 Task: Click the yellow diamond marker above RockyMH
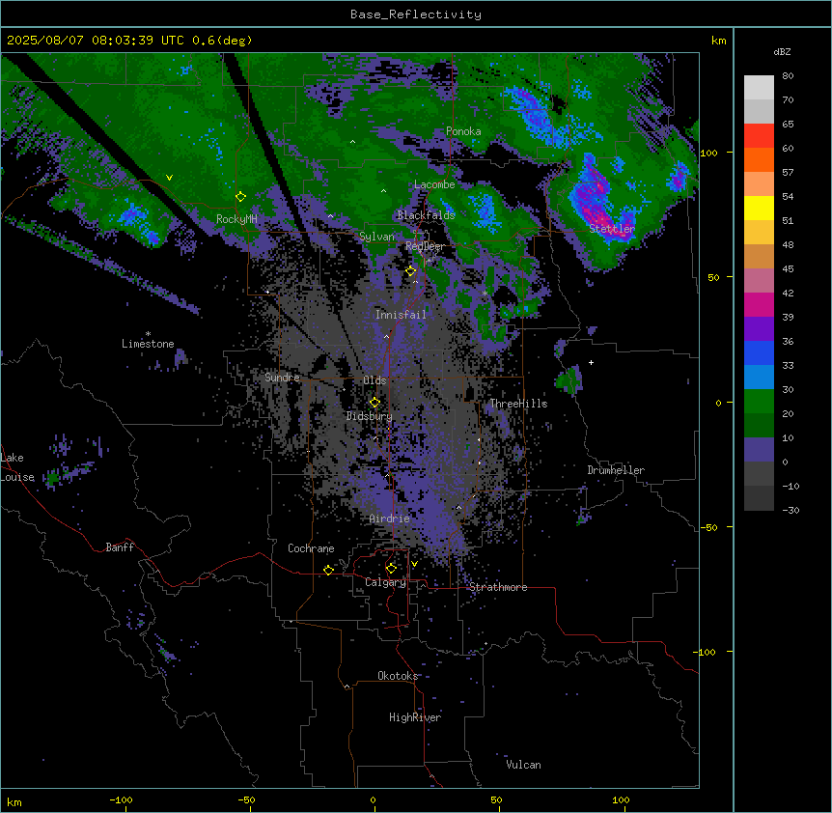240,196
